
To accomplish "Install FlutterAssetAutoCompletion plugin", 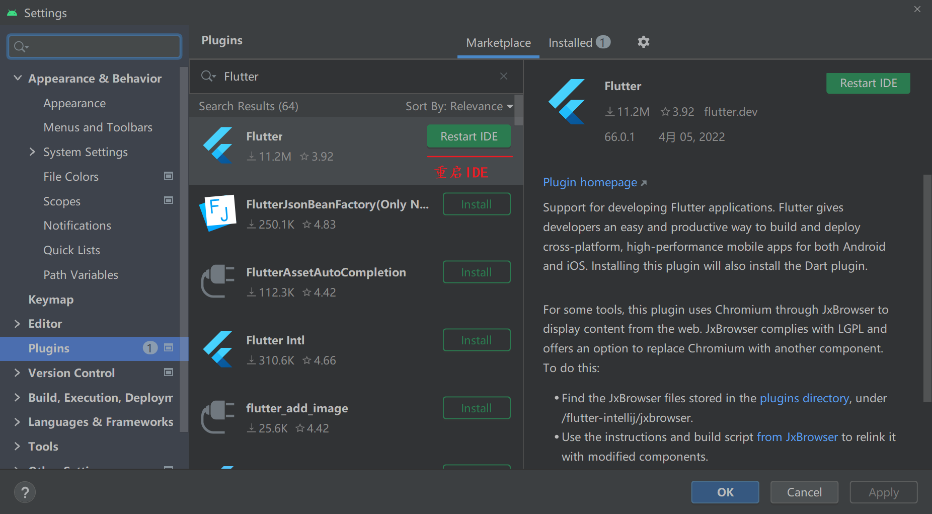I will click(477, 272).
